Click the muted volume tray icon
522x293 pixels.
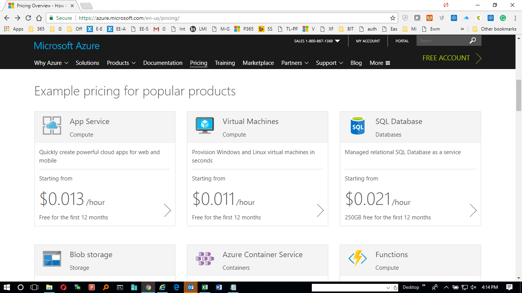(474, 287)
